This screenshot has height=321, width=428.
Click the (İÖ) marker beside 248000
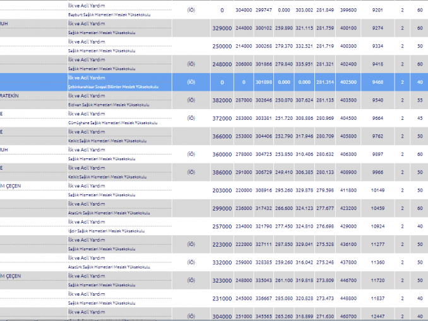(x=191, y=64)
